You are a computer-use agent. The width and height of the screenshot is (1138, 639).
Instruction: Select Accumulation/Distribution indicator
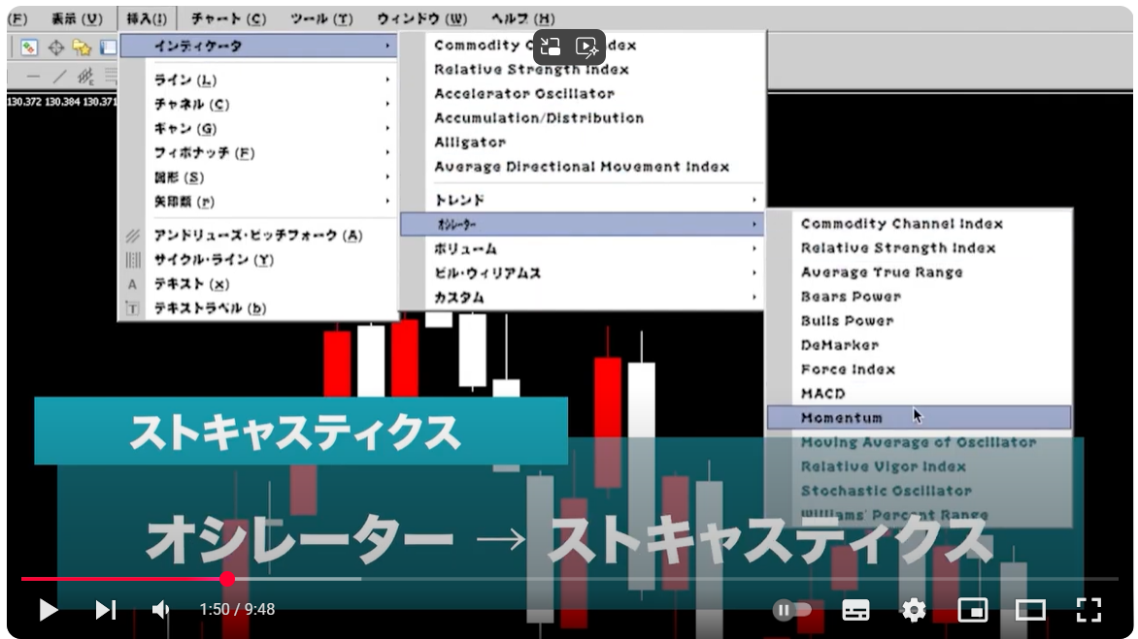[x=539, y=118]
